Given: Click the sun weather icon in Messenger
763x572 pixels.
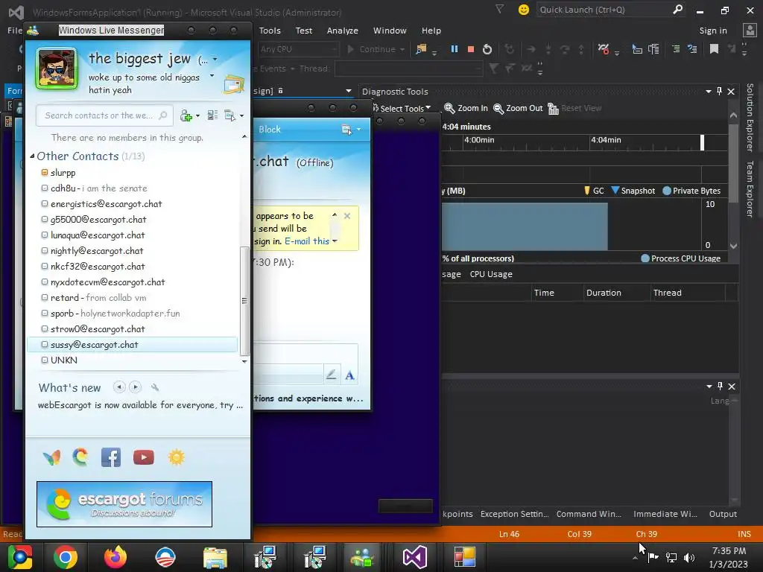Looking at the screenshot, I should click(x=176, y=457).
